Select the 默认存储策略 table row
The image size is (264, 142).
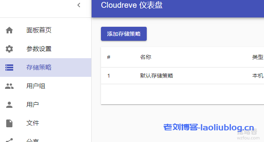click(x=182, y=76)
